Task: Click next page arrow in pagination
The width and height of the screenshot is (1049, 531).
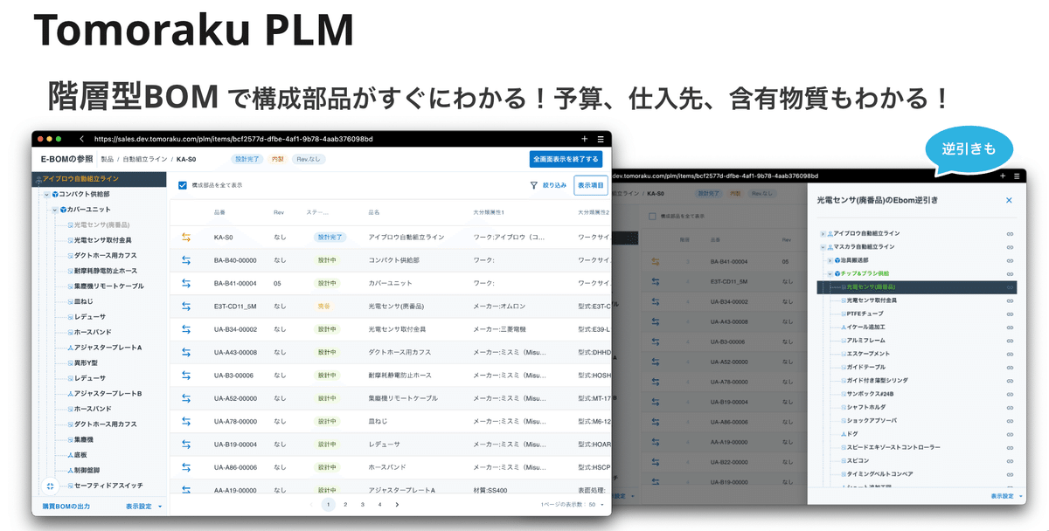Action: click(x=397, y=505)
